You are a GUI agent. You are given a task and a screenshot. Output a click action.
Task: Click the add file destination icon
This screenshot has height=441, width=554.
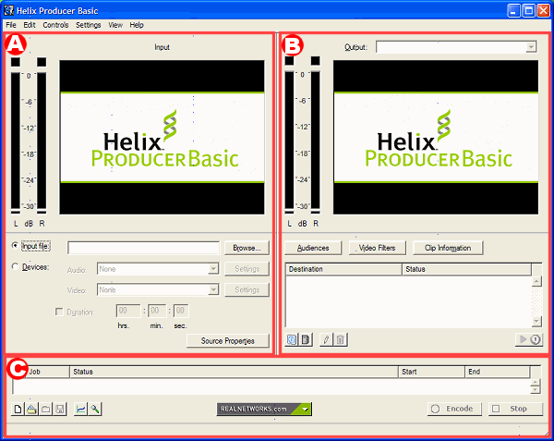point(307,340)
